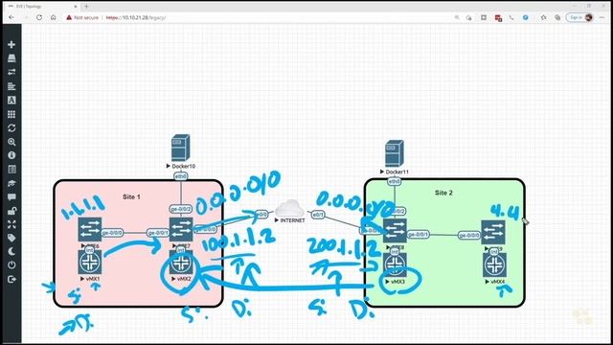Select the switch node above vMX4

coord(493,232)
